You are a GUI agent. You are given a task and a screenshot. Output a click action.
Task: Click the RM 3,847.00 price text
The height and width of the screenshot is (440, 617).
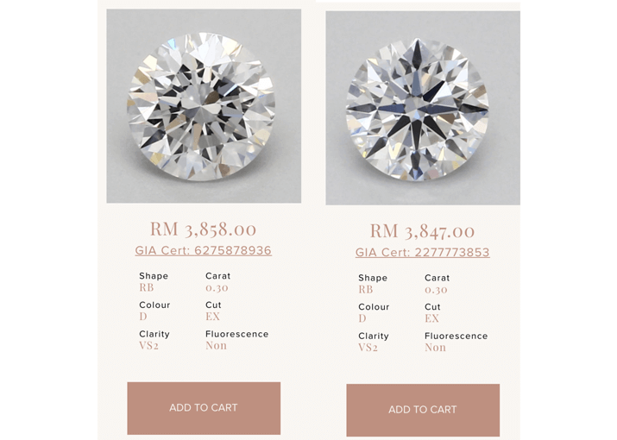pos(423,231)
